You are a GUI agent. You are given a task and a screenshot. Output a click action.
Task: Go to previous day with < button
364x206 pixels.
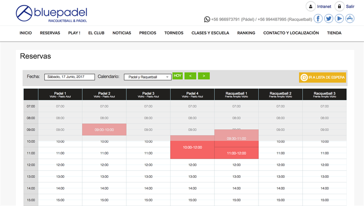pyautogui.click(x=190, y=76)
